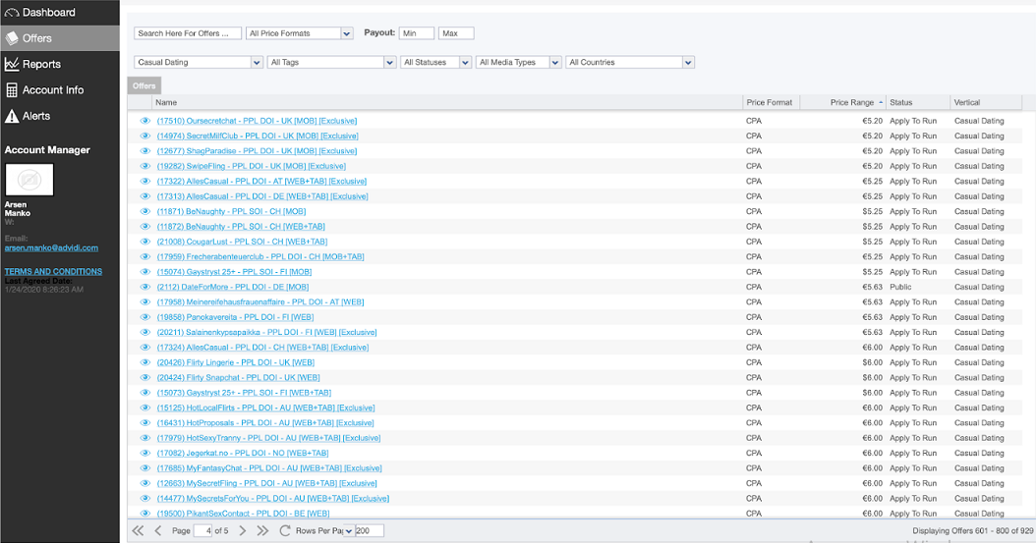Click eye icon for AllesCasual AT offer
Screen dimensions: 1036x543
144,181
